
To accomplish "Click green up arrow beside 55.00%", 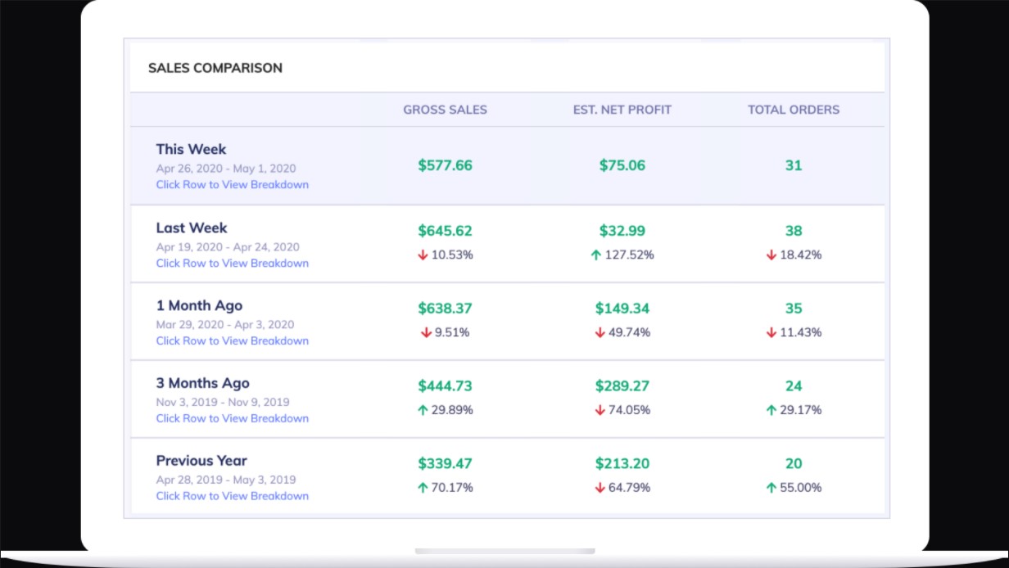I will tap(771, 488).
